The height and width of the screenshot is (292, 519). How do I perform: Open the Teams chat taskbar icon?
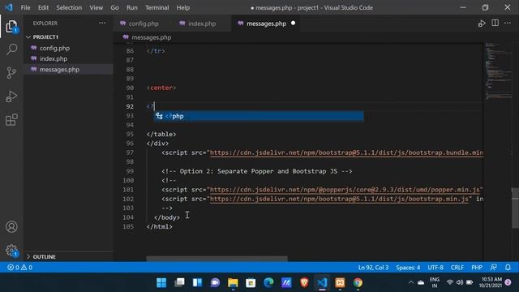pyautogui.click(x=215, y=283)
